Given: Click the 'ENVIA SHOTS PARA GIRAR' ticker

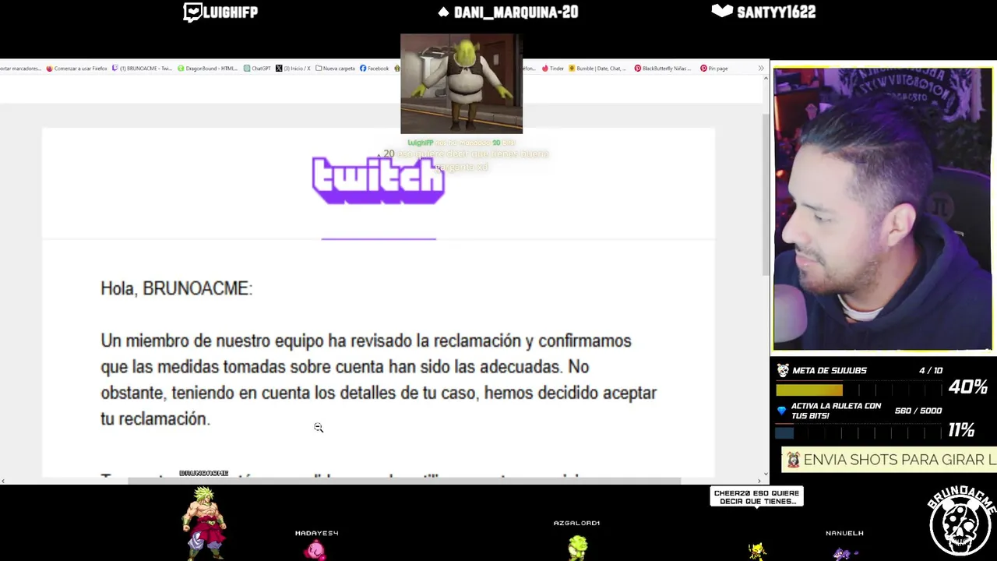Looking at the screenshot, I should click(889, 460).
